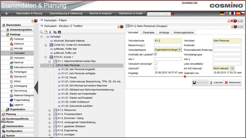Switch to the Anhänge tab
The height and width of the screenshot is (138, 246).
coord(164,32)
